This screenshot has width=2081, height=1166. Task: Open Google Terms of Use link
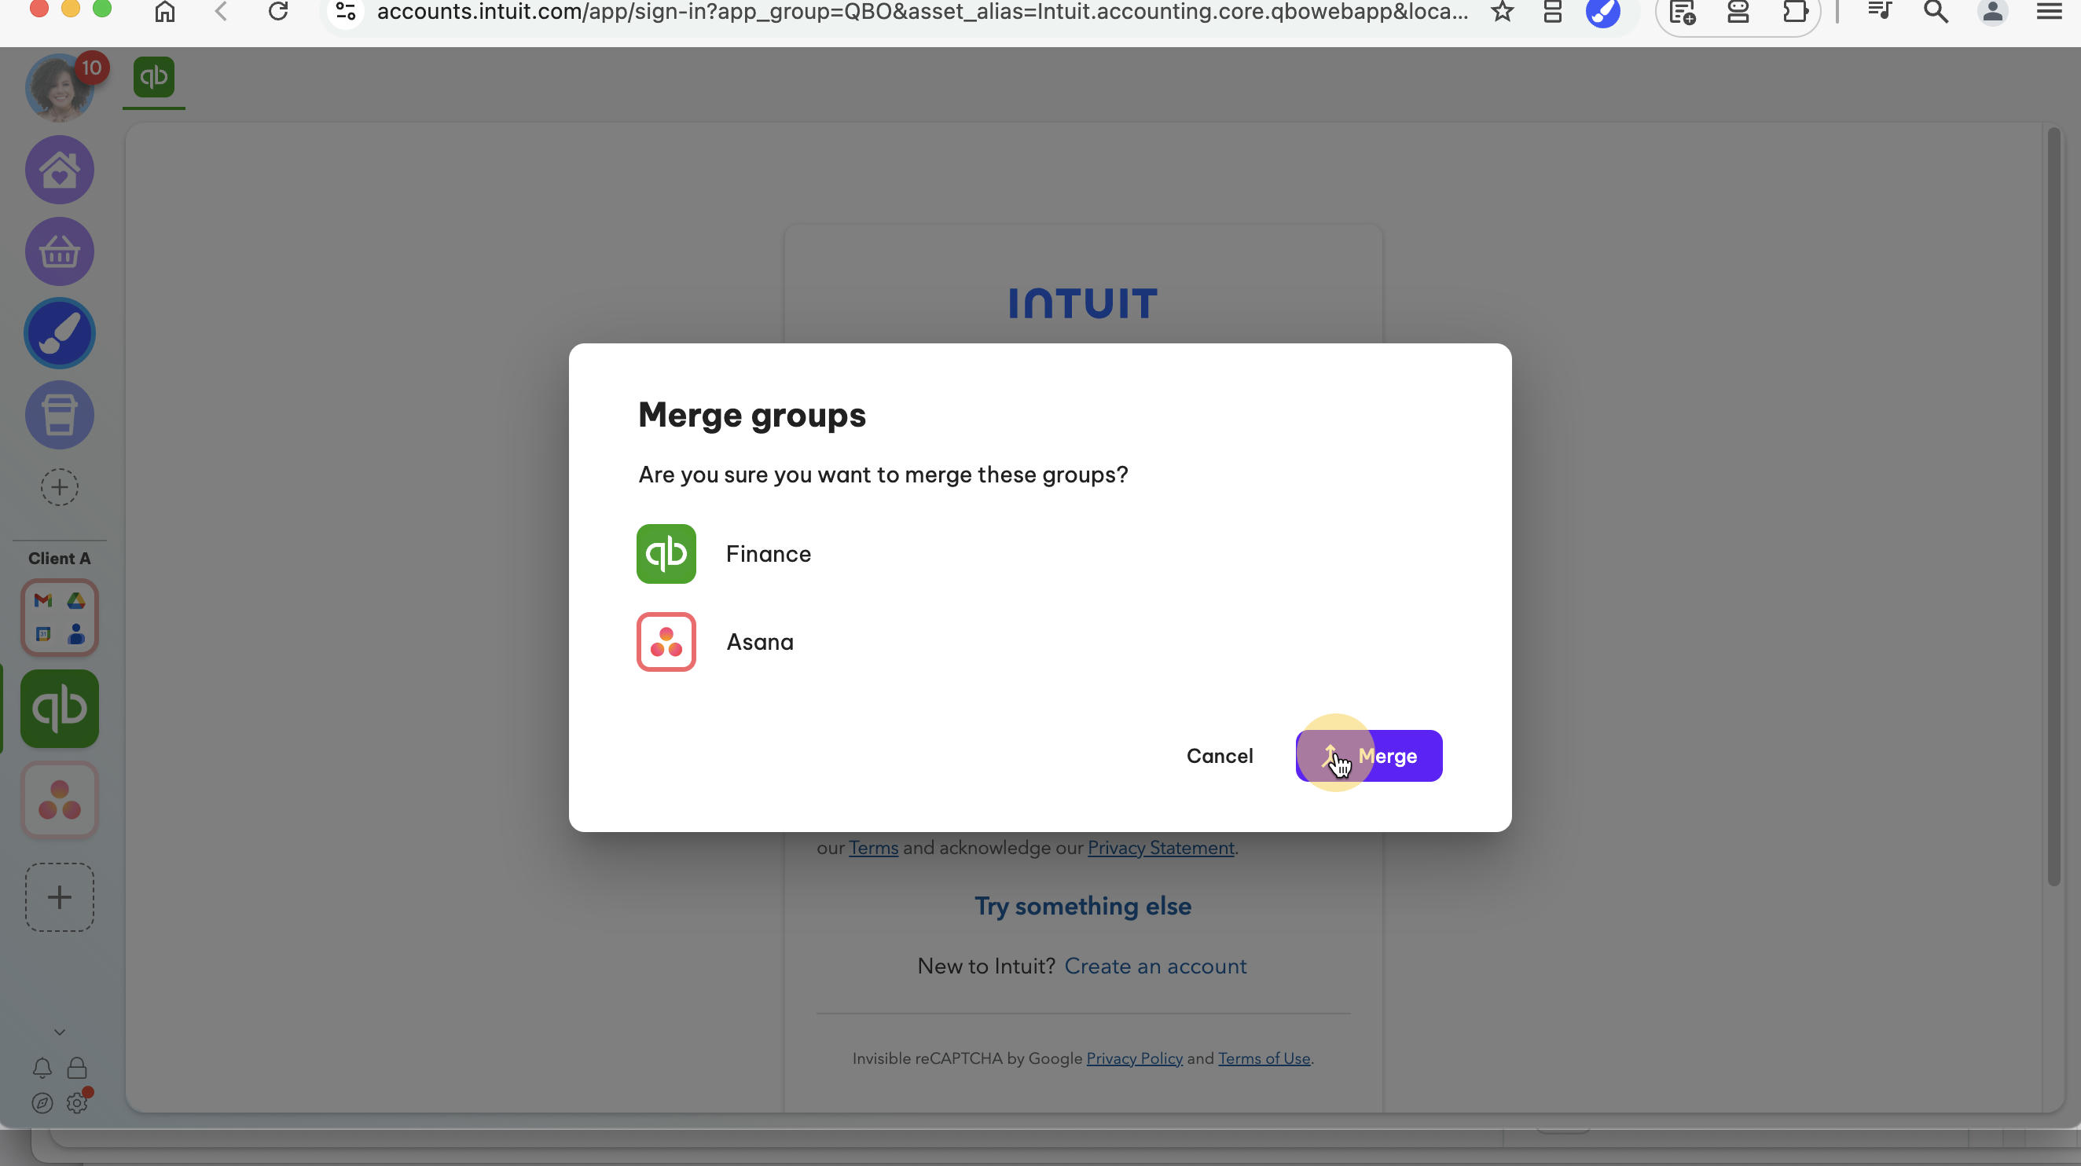click(1264, 1058)
